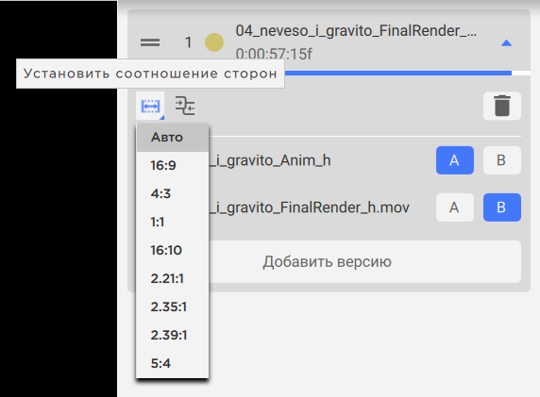
Task: Click the compare versions icon
Action: point(185,106)
